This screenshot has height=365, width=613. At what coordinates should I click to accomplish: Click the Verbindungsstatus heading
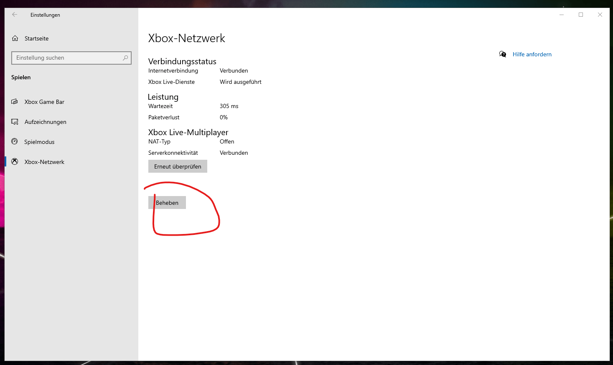[182, 61]
